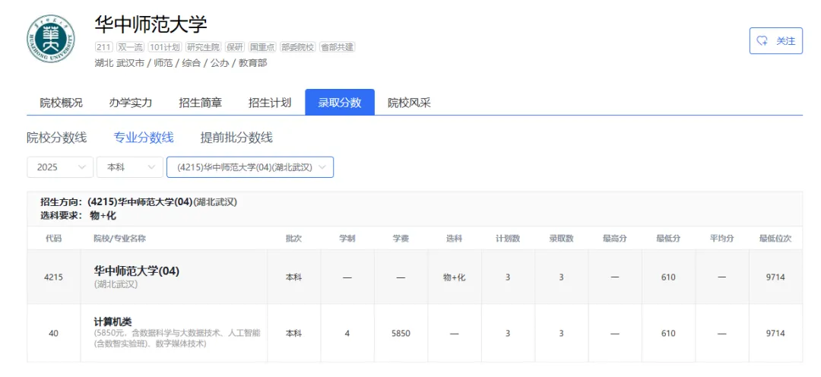Click the 211 tag
Viewport: 821px width, 377px height.
103,47
